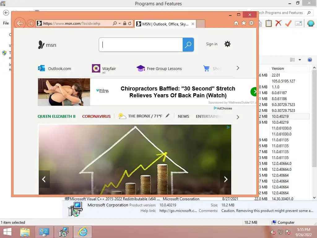This screenshot has width=317, height=238.
Task: Open MSN page settings gear
Action: tap(228, 44)
